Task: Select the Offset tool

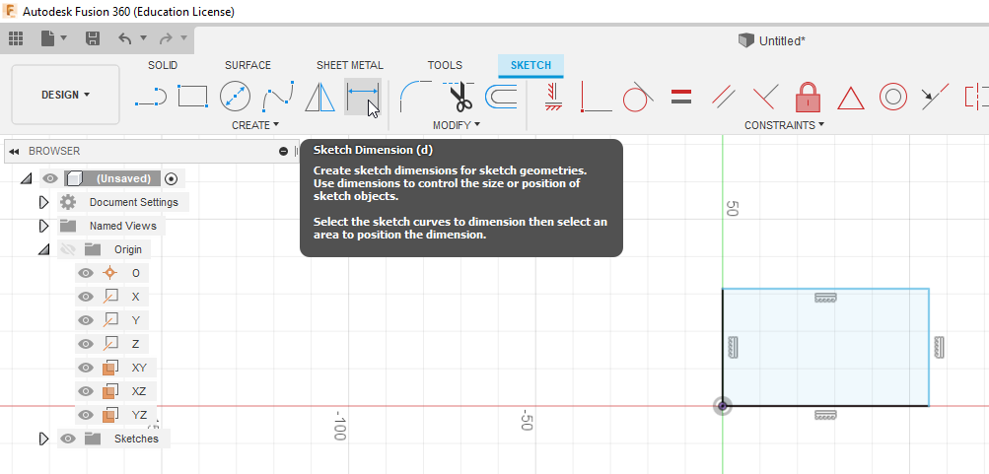Action: point(501,97)
